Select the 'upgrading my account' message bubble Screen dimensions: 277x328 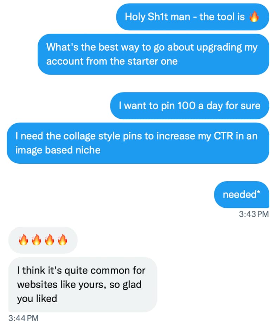[x=153, y=54]
